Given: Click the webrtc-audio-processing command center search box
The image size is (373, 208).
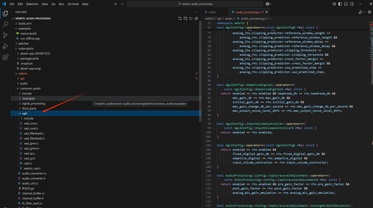Looking at the screenshot, I should [x=195, y=4].
